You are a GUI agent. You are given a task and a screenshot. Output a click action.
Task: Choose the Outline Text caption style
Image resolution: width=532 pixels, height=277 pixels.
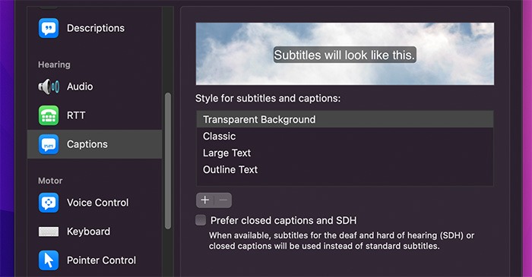pyautogui.click(x=345, y=169)
